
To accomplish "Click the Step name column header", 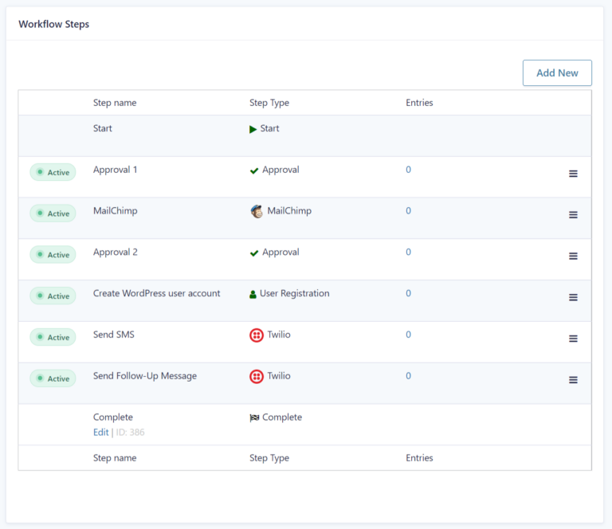I will click(x=115, y=103).
